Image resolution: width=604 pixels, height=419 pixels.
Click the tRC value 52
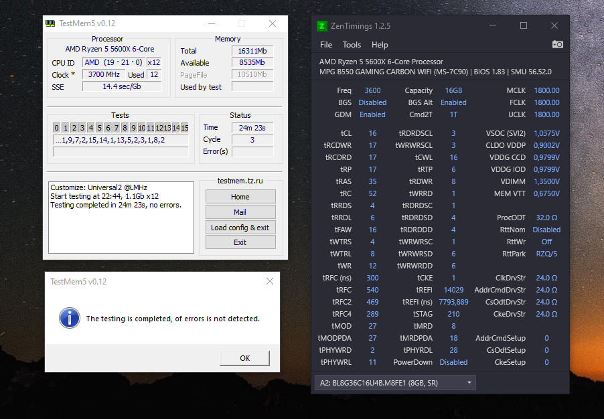point(372,193)
